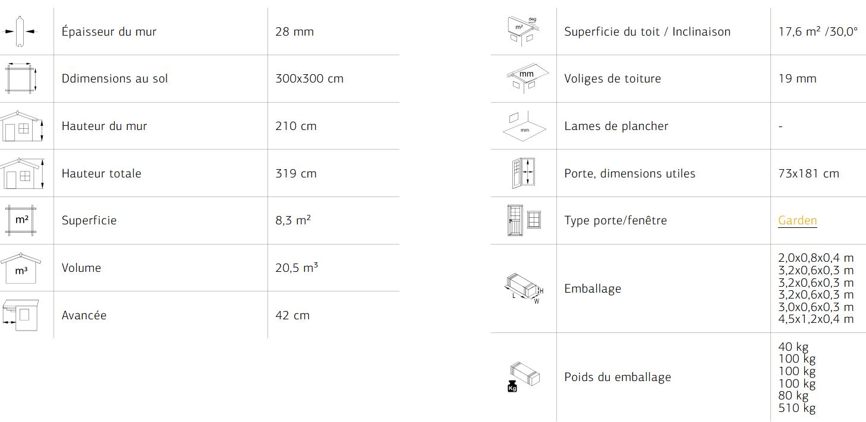Click the door and window type icon
This screenshot has width=866, height=422.
point(524,220)
